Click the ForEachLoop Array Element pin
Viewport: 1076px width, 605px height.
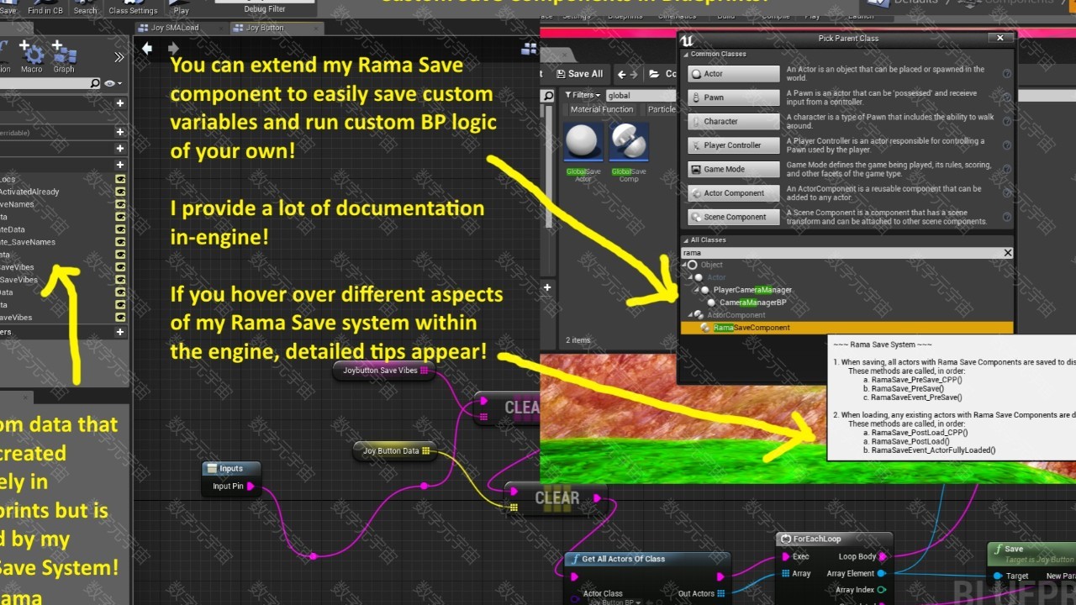click(882, 574)
